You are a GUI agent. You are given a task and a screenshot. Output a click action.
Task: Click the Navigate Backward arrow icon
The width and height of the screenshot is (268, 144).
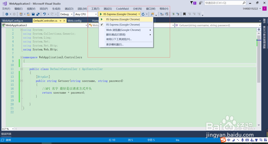[7, 14]
